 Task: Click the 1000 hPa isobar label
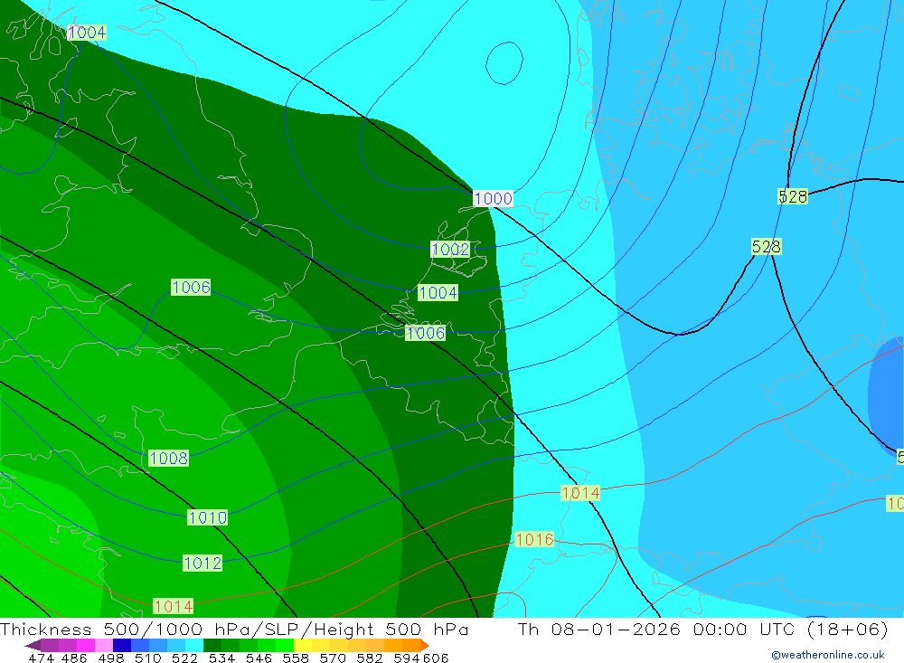coord(493,198)
